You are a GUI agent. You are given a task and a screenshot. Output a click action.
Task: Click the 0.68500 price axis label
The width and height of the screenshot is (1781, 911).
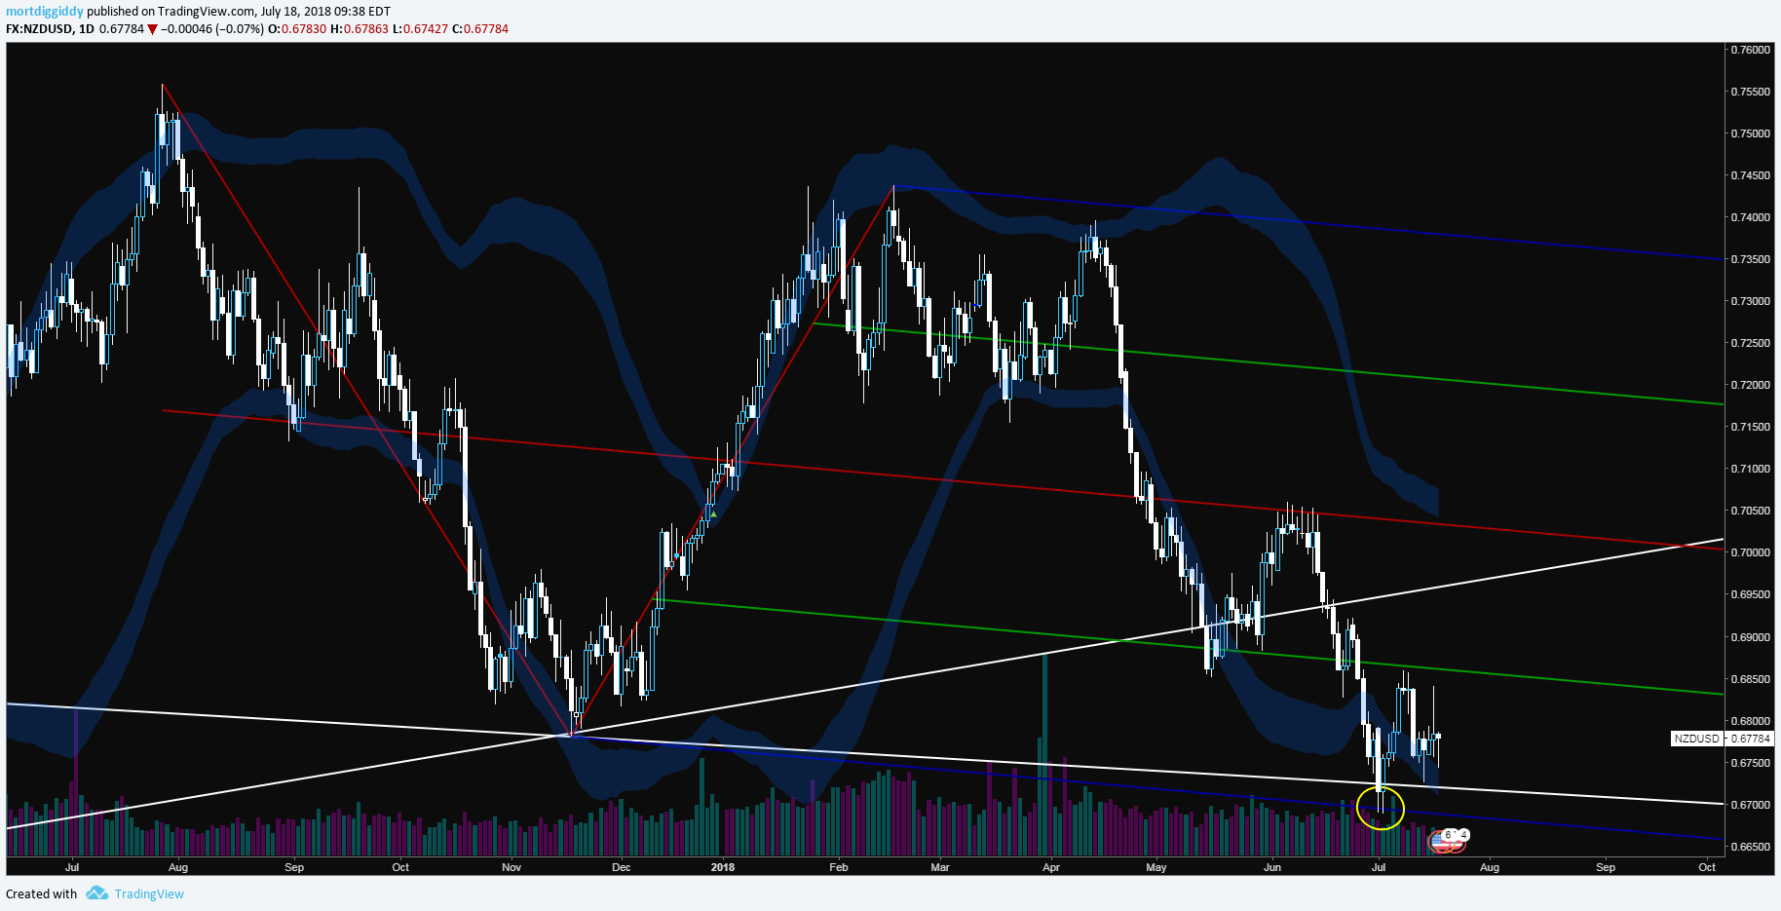(x=1750, y=679)
